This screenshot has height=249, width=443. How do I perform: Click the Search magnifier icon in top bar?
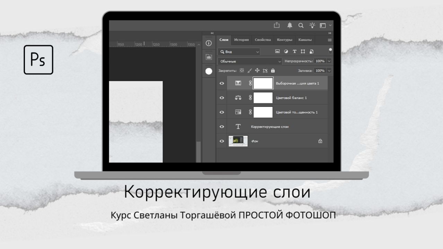click(301, 25)
